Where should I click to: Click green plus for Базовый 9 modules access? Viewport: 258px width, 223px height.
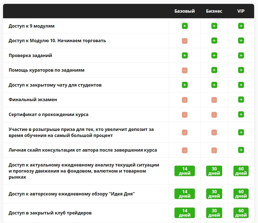click(x=185, y=26)
